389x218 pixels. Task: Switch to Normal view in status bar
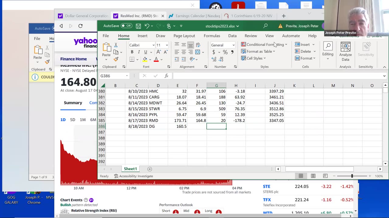pos(301,176)
